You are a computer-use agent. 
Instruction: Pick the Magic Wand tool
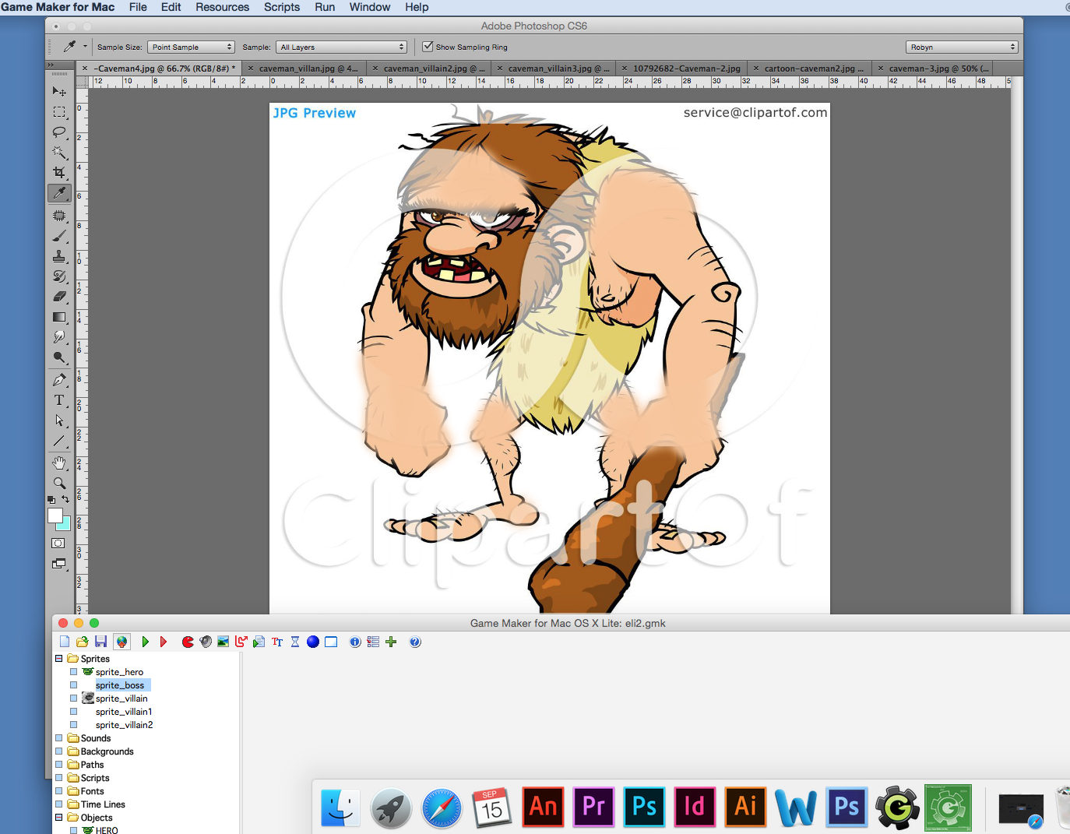(59, 152)
